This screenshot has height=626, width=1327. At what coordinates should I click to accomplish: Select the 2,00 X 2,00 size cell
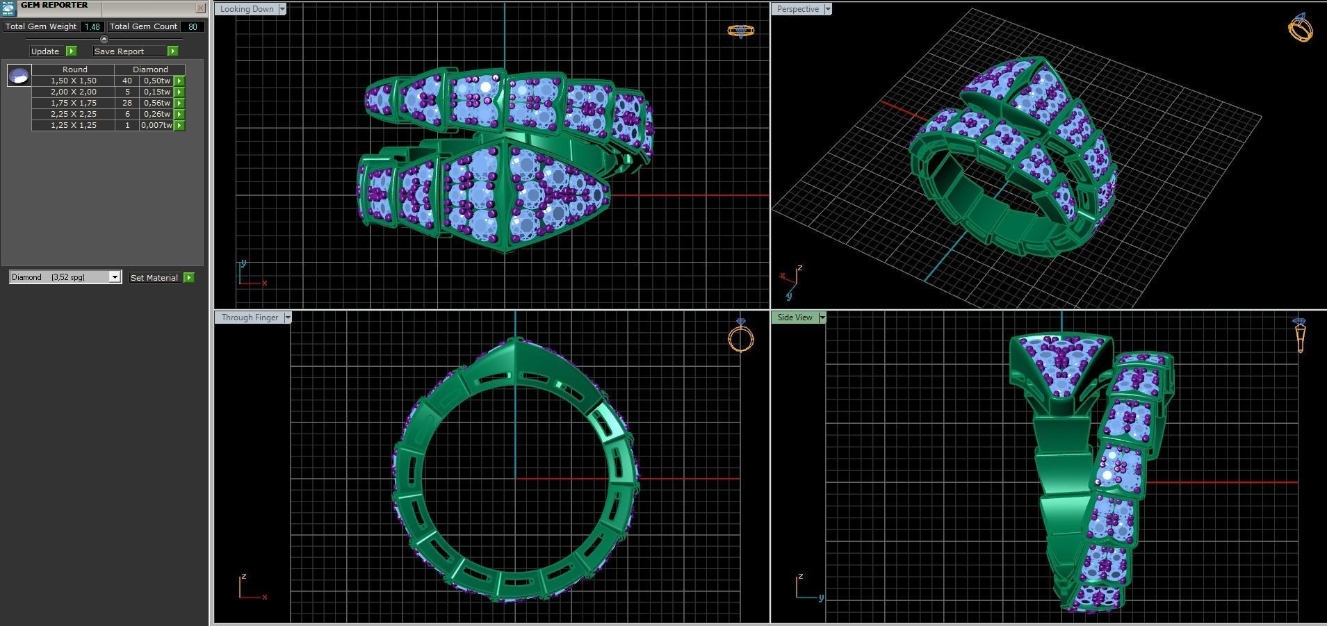(73, 92)
